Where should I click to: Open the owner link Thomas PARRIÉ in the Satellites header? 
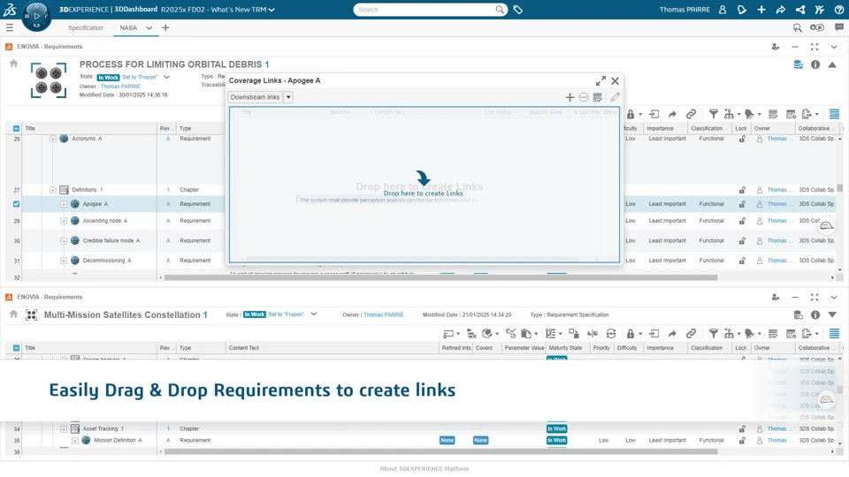(383, 314)
